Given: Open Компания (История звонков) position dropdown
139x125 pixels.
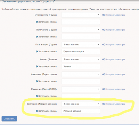Looking at the screenshot, I should pos(81,104).
